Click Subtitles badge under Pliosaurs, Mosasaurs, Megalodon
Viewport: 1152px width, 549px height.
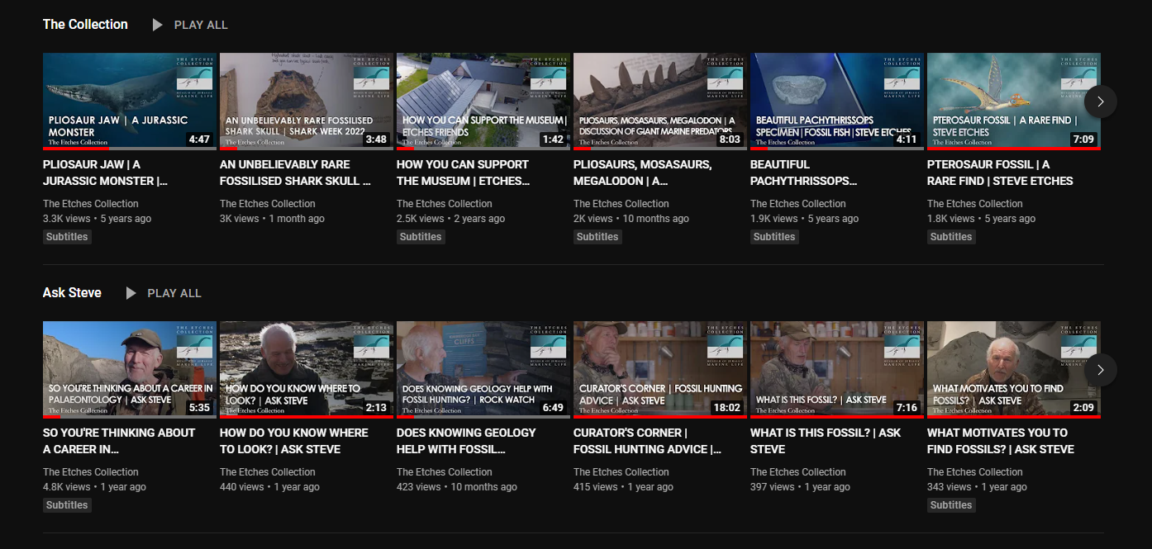pyautogui.click(x=597, y=237)
